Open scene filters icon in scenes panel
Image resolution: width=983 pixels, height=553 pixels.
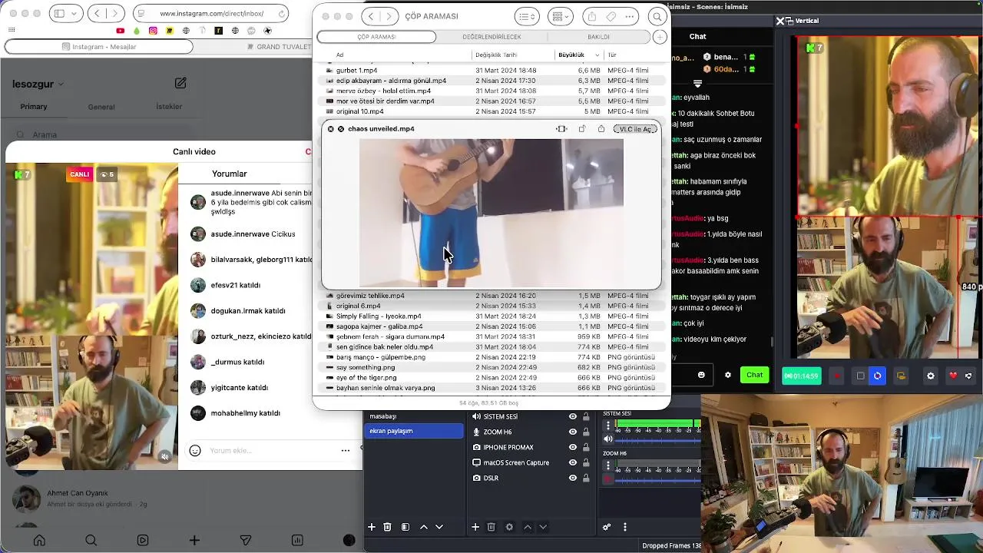(405, 527)
